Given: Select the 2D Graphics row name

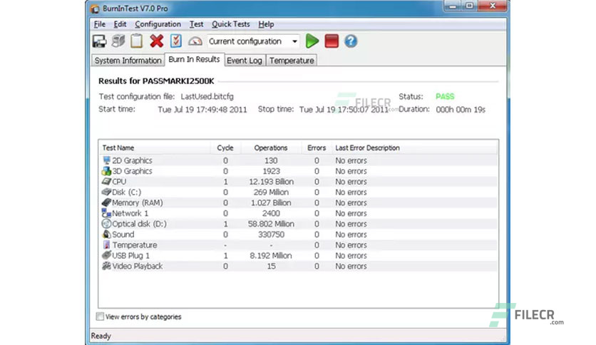Looking at the screenshot, I should pyautogui.click(x=132, y=160).
